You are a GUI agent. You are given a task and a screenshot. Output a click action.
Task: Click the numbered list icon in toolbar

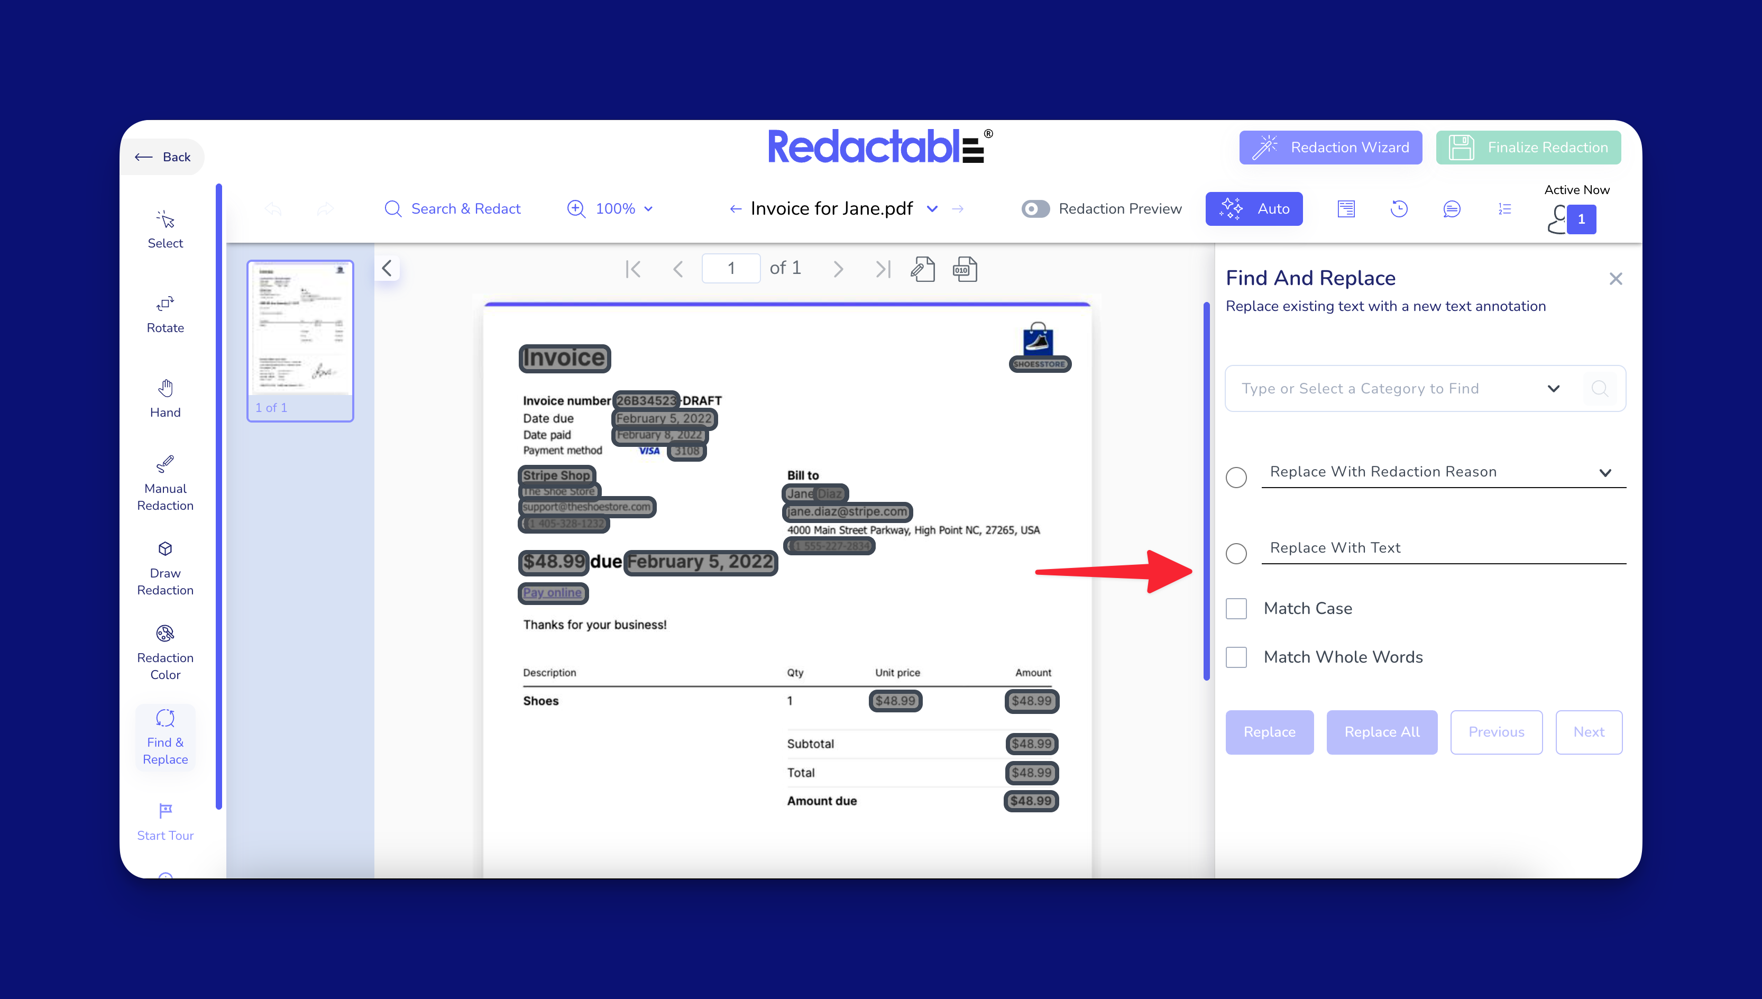pyautogui.click(x=1504, y=208)
